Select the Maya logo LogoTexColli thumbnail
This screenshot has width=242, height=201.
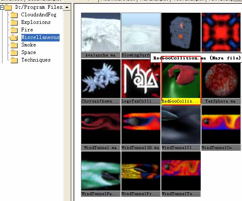pos(141,79)
